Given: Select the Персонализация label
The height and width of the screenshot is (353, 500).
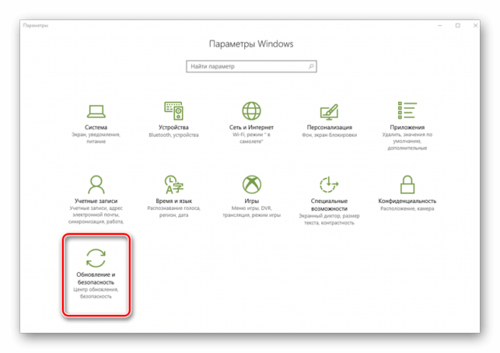Looking at the screenshot, I should coord(330,128).
